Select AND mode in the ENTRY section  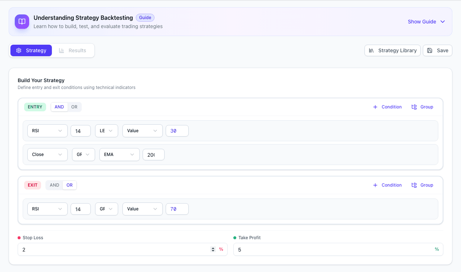point(59,107)
